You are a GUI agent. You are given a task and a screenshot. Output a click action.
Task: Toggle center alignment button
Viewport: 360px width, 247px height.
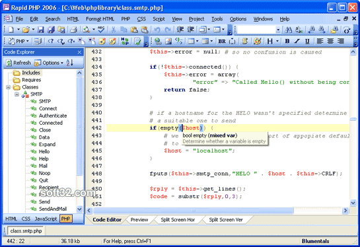(330, 42)
